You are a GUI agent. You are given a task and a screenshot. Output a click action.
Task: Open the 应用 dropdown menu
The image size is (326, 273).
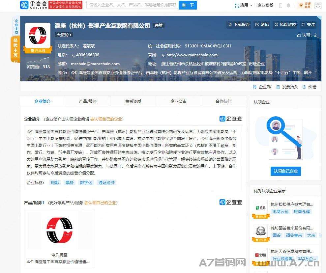point(244,5)
